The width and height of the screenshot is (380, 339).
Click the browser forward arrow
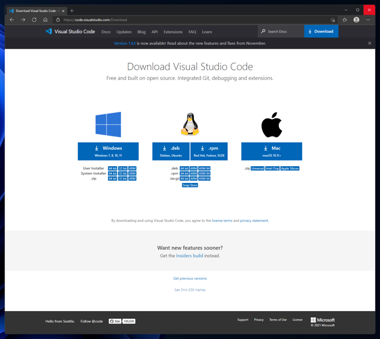tap(23, 20)
